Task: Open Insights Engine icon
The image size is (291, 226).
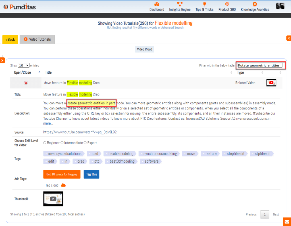Action: (180, 4)
